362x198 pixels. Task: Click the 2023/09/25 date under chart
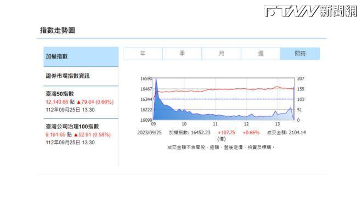149,133
